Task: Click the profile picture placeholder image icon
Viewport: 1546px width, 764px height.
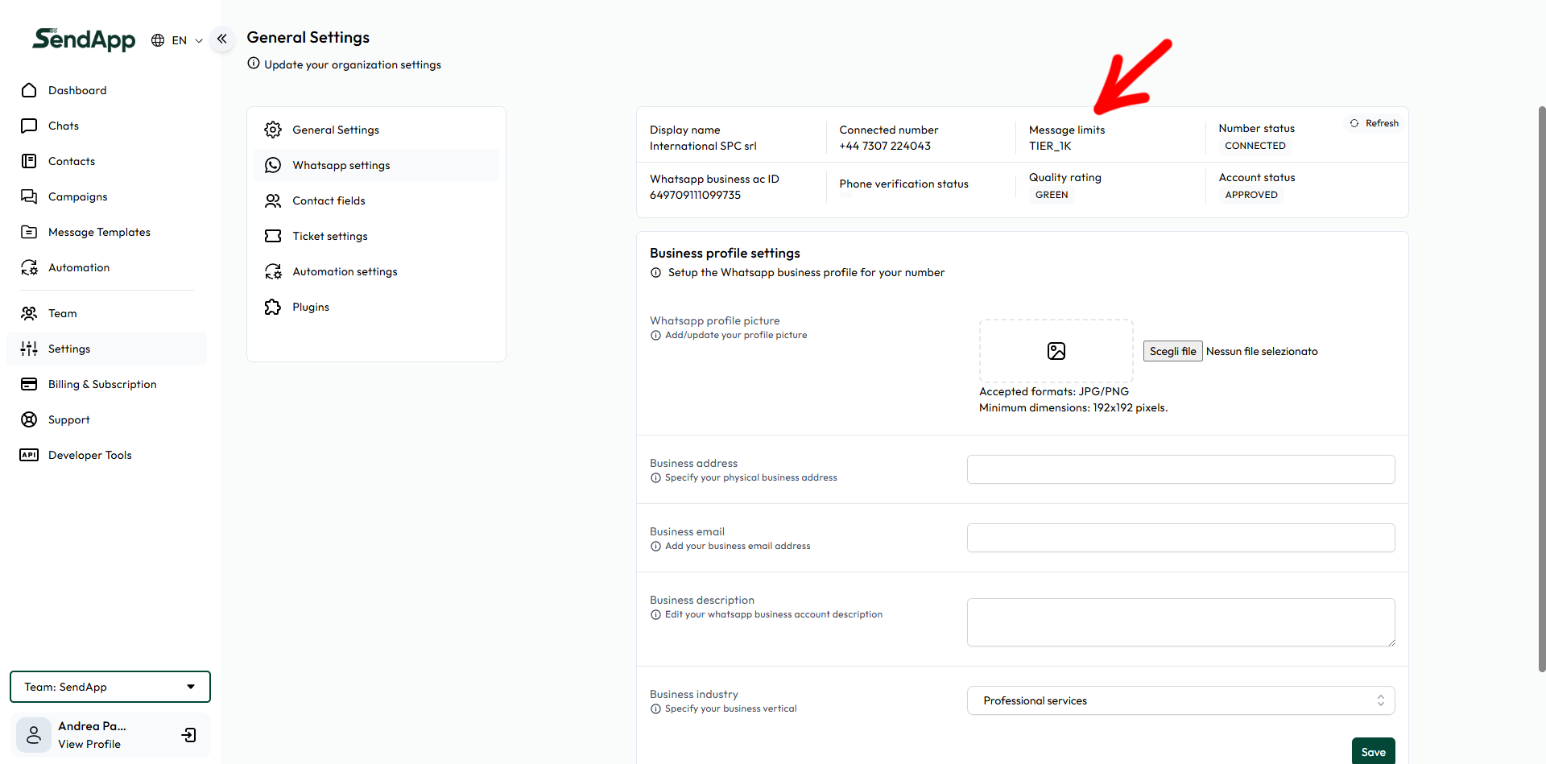Action: 1056,351
